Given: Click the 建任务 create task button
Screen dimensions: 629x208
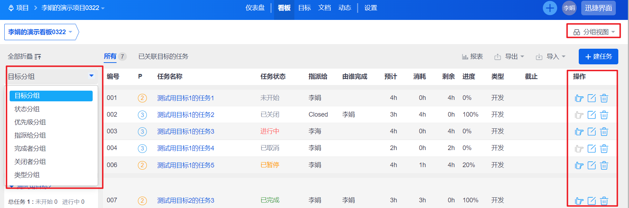Looking at the screenshot, I should [598, 57].
